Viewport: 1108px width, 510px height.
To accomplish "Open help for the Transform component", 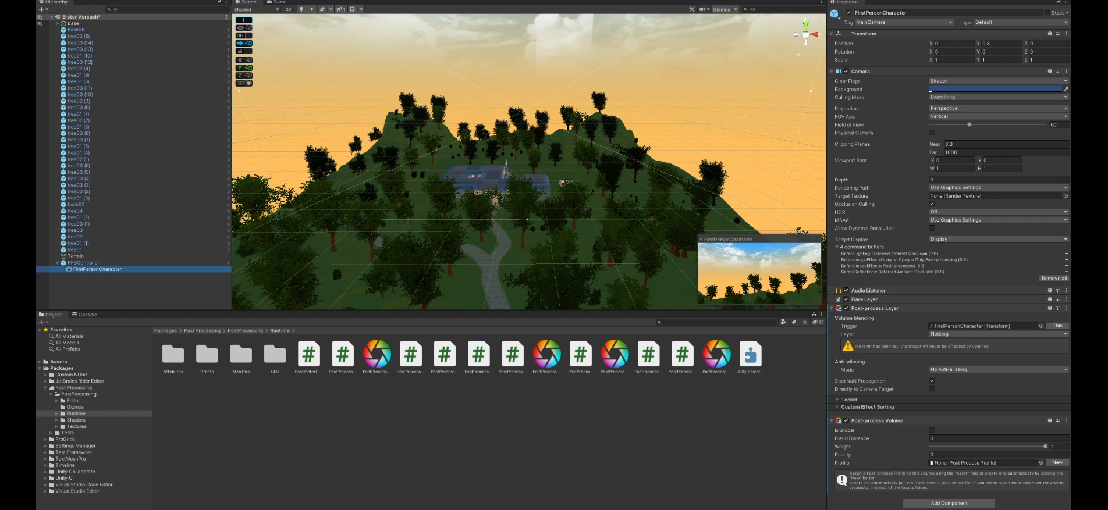I will point(1050,34).
